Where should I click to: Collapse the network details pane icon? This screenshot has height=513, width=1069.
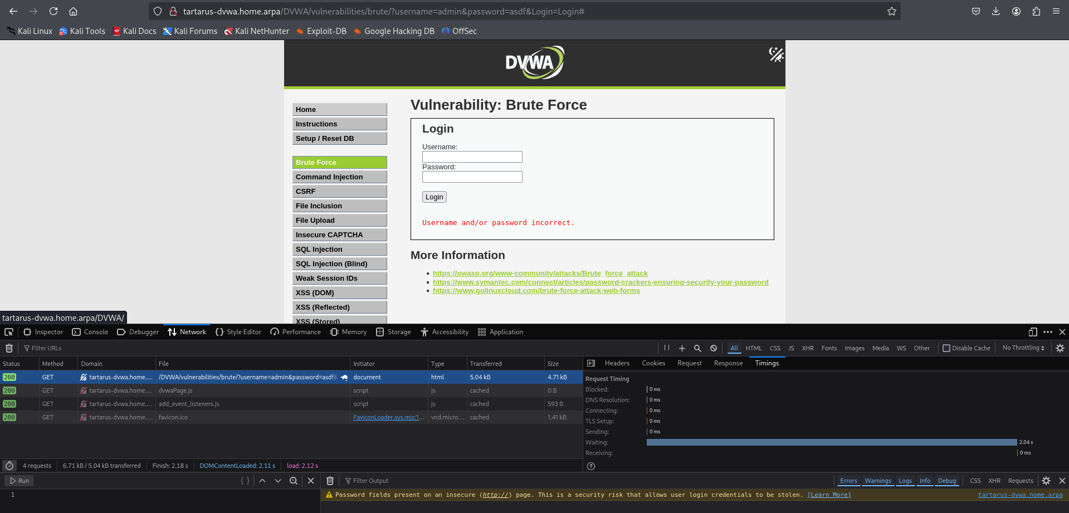591,363
